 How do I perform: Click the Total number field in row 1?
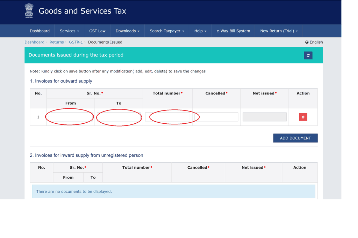pyautogui.click(x=167, y=117)
